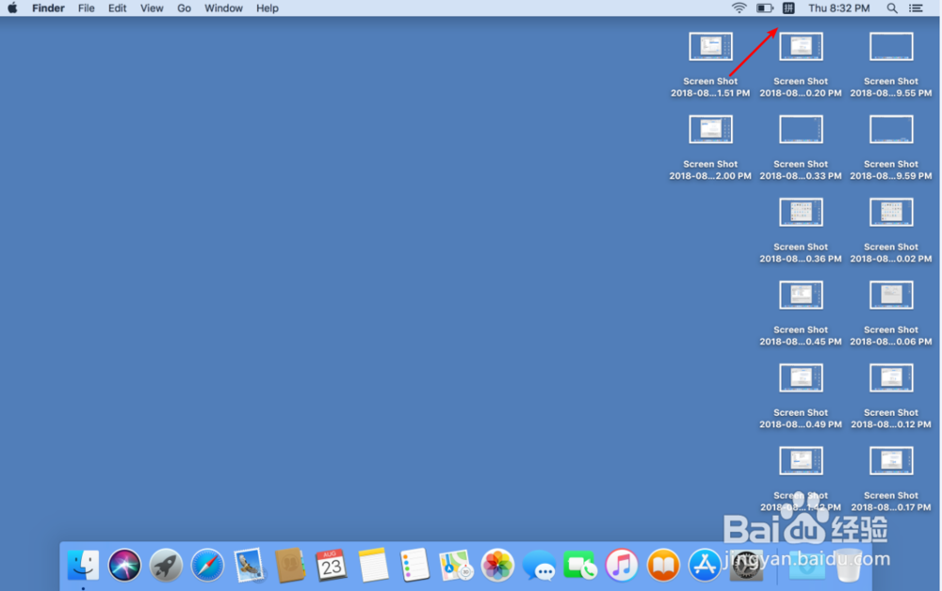This screenshot has width=942, height=591.
Task: Open the File menu
Action: pos(87,8)
